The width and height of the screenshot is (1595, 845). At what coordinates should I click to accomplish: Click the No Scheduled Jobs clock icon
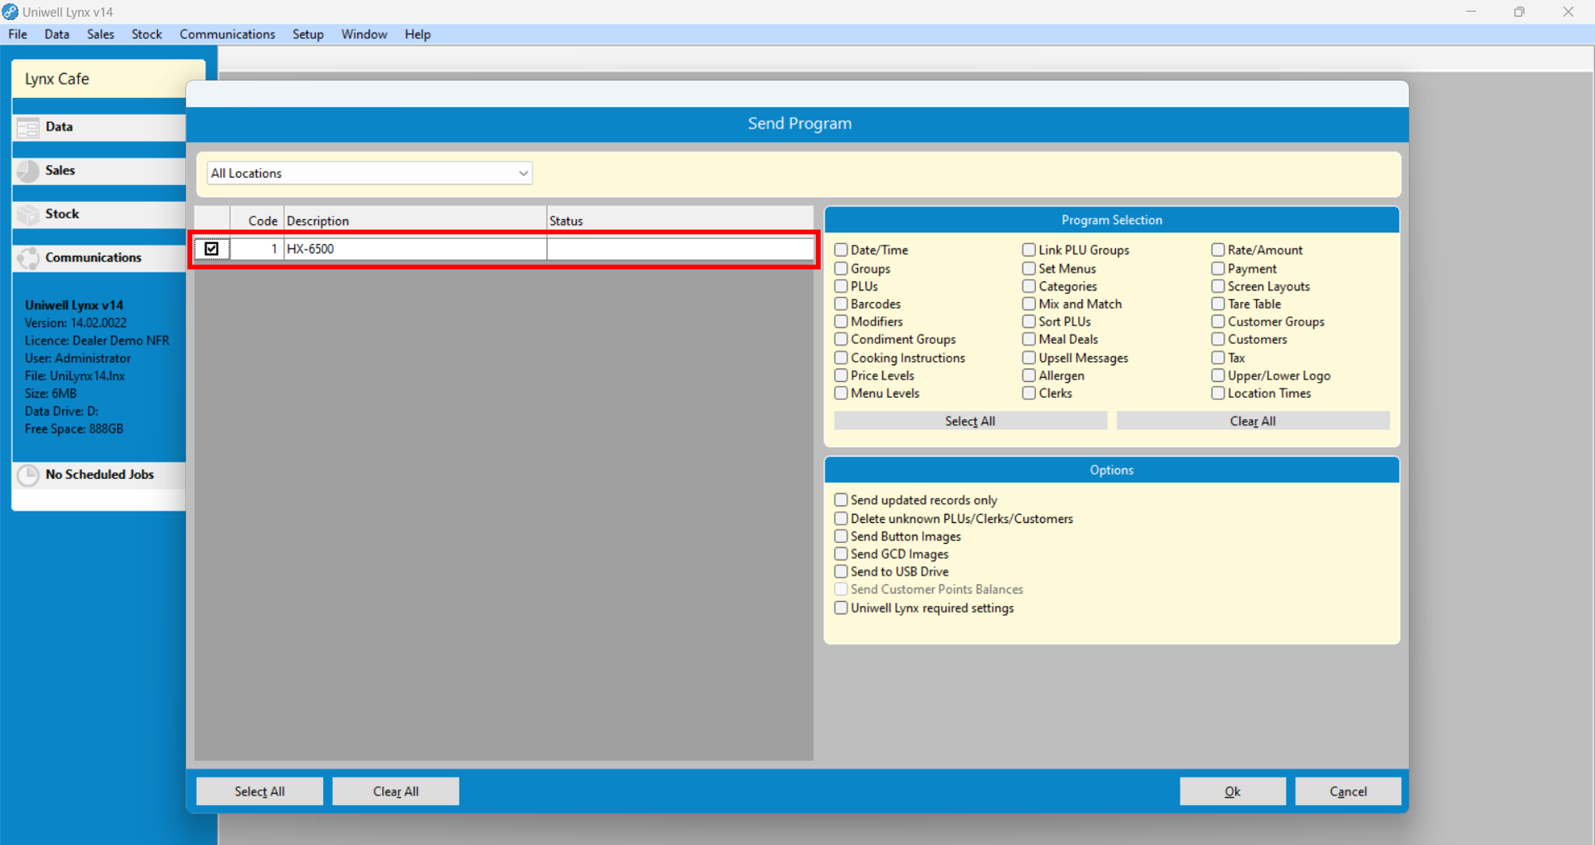(28, 475)
